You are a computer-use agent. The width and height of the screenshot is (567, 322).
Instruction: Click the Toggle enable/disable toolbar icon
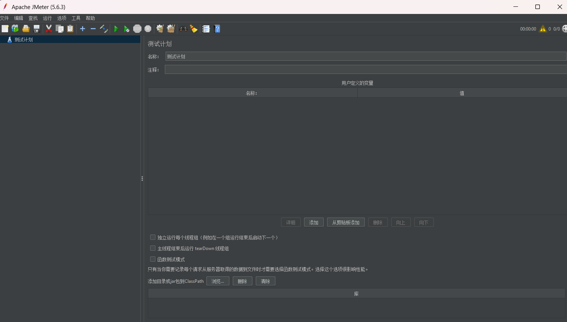click(x=104, y=29)
